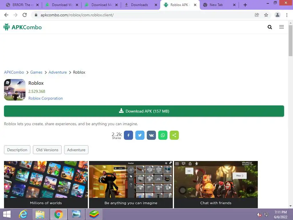Click the Chrome taskbar icon
Image resolution: width=293 pixels, height=220 pixels.
point(59,214)
